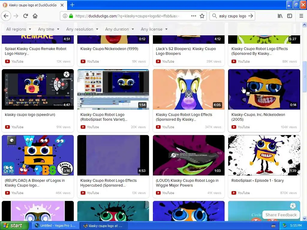Image resolution: width=307 pixels, height=230 pixels.
Task: Select the klasky csupo logo browser tab
Action: pyautogui.click(x=34, y=5)
